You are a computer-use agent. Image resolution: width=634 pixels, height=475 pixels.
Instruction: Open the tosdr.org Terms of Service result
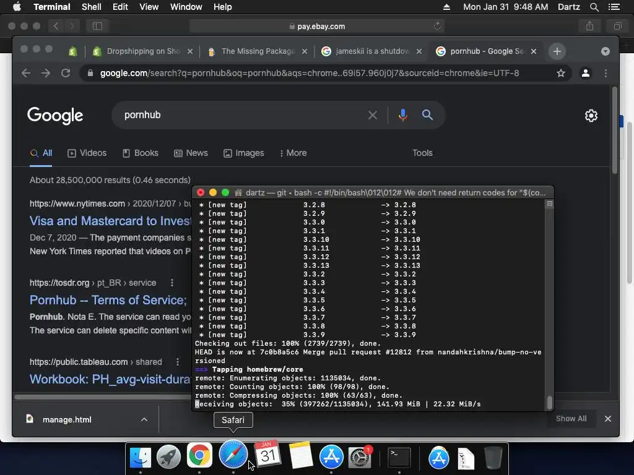(x=108, y=300)
